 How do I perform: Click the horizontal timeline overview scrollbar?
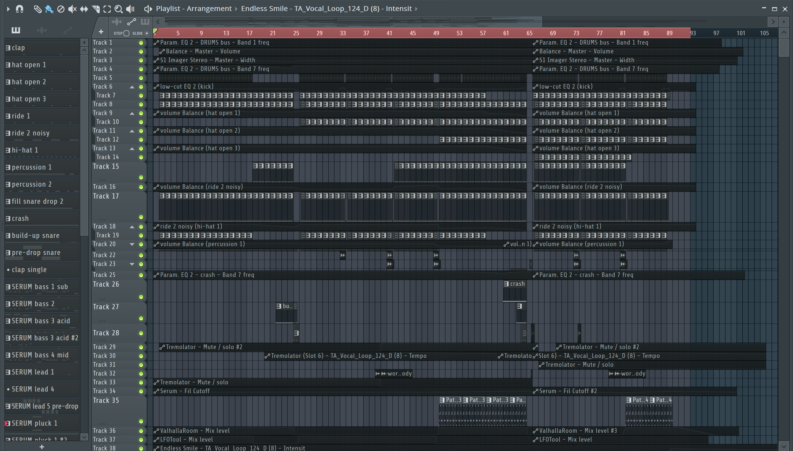click(353, 22)
